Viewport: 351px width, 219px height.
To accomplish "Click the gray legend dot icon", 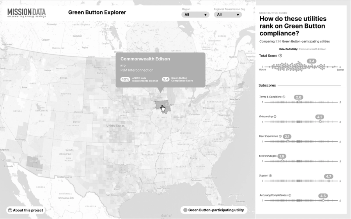I will [185, 210].
